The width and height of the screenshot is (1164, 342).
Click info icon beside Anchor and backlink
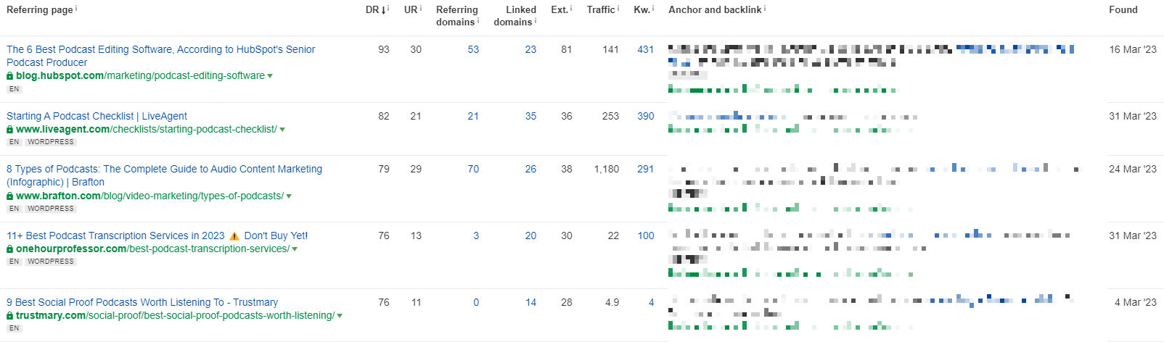[x=765, y=8]
